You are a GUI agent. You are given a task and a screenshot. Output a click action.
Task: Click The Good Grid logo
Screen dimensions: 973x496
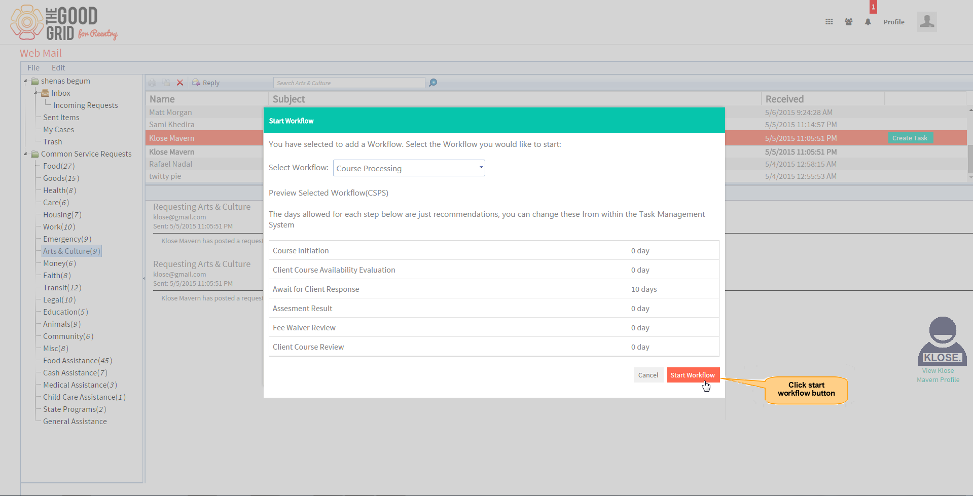64,23
